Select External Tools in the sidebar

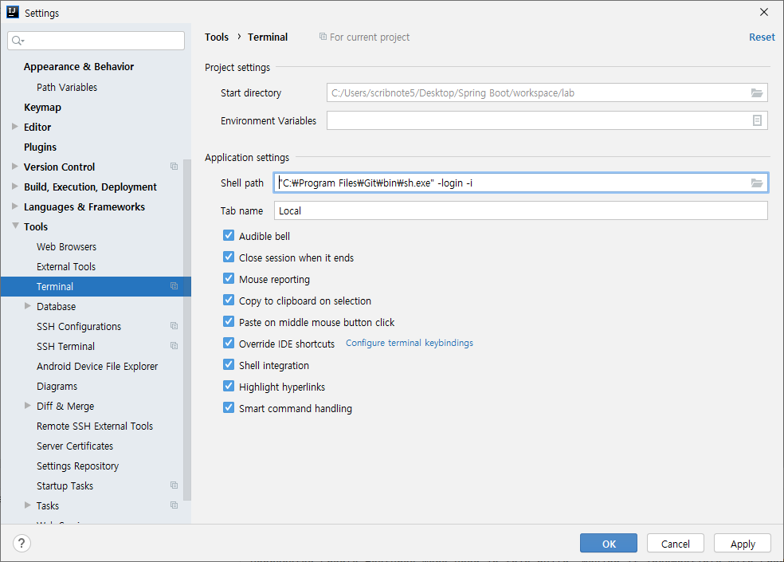(x=66, y=266)
